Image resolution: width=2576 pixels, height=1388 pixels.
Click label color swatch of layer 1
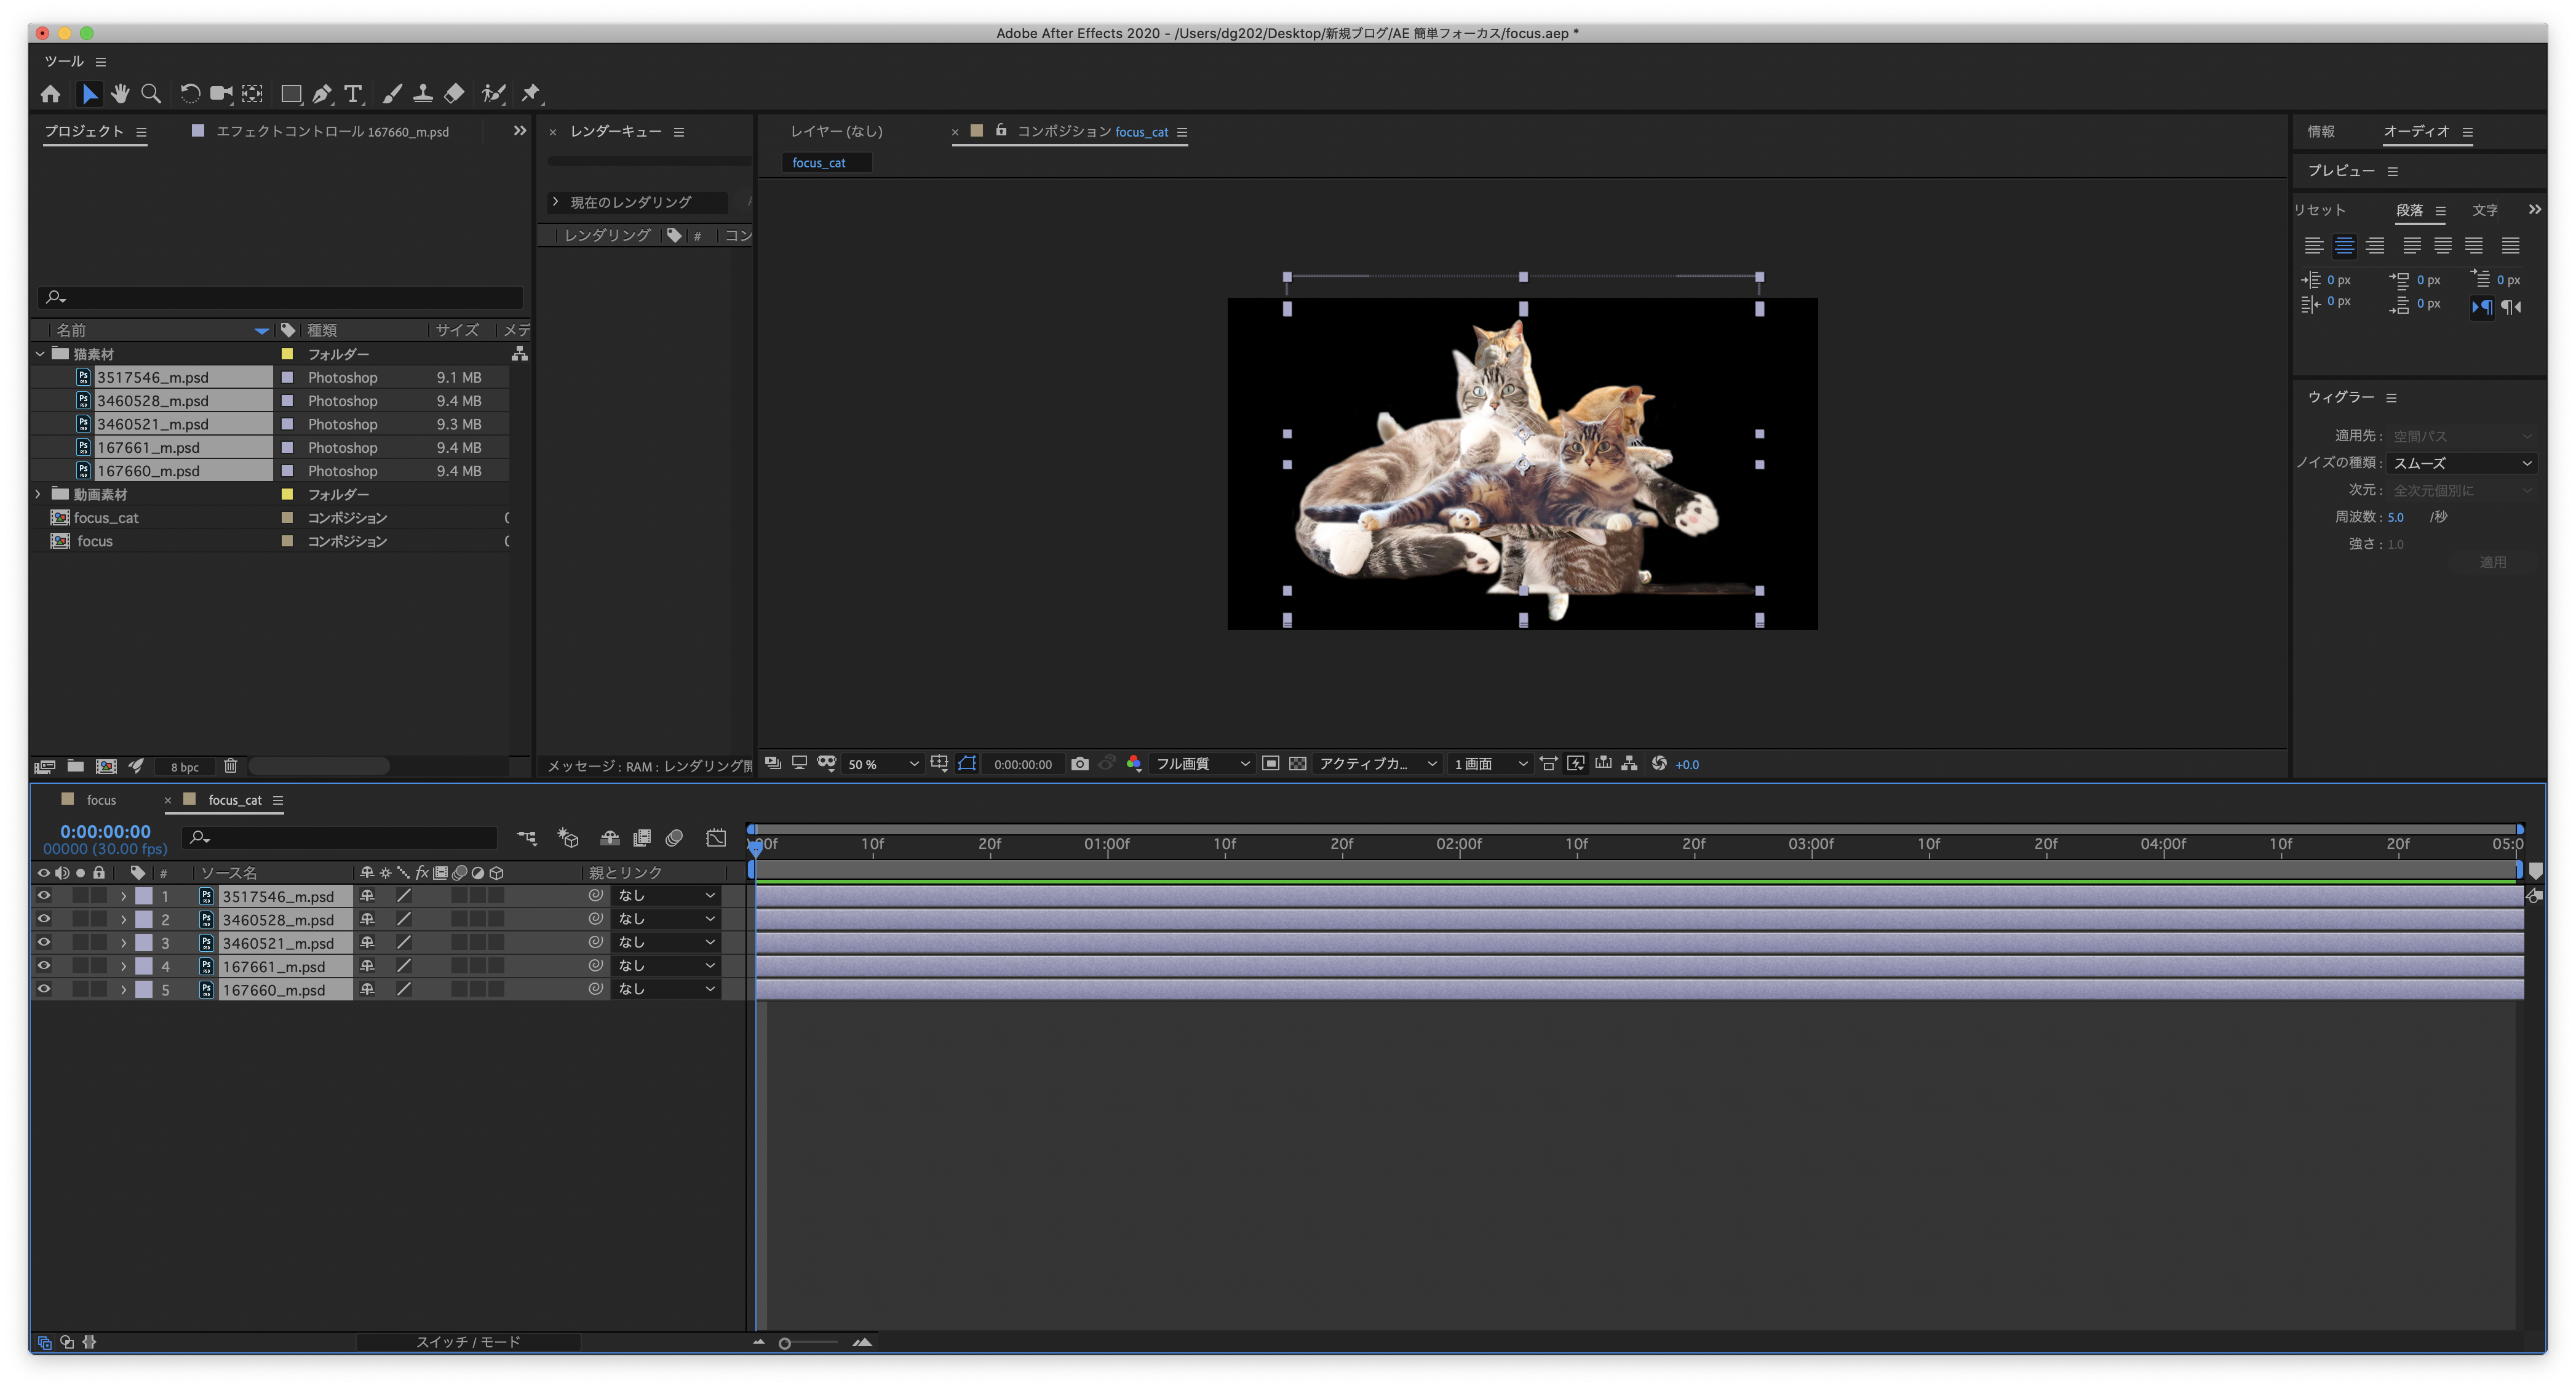144,896
